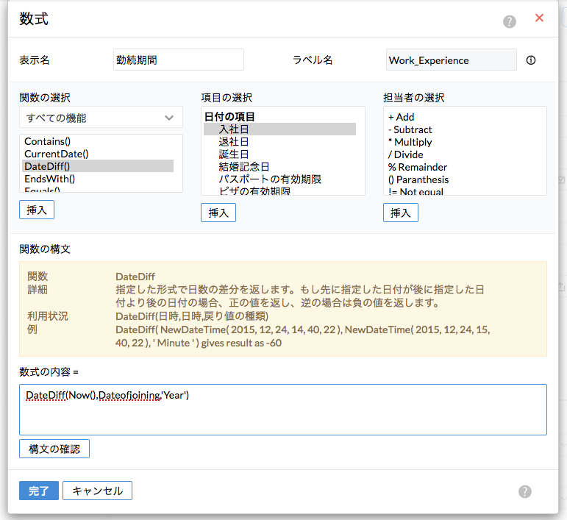Click the help icon in dialog header
The height and width of the screenshot is (520, 567).
point(510,22)
